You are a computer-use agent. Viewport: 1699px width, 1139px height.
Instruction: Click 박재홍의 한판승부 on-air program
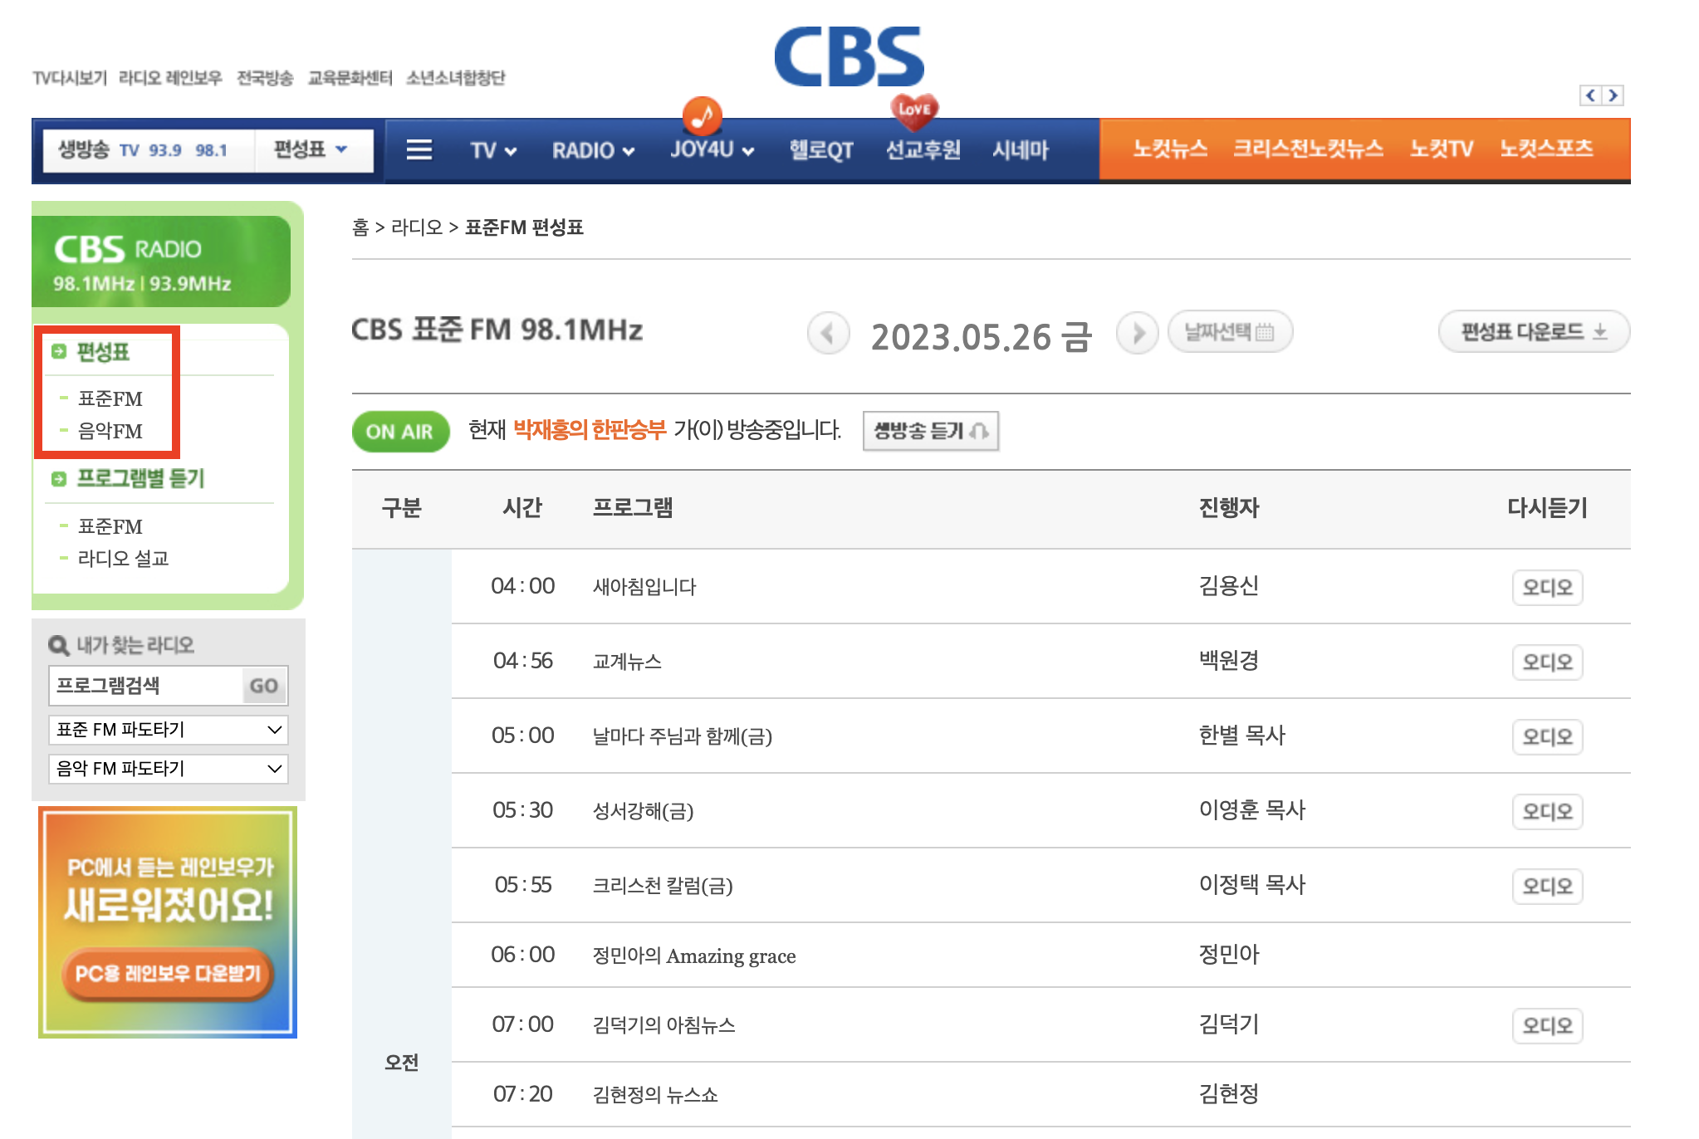point(590,430)
